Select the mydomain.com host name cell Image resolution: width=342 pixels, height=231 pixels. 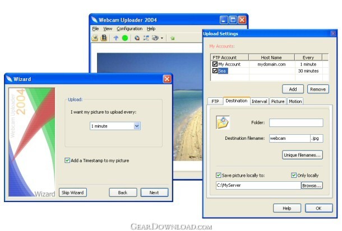point(271,64)
